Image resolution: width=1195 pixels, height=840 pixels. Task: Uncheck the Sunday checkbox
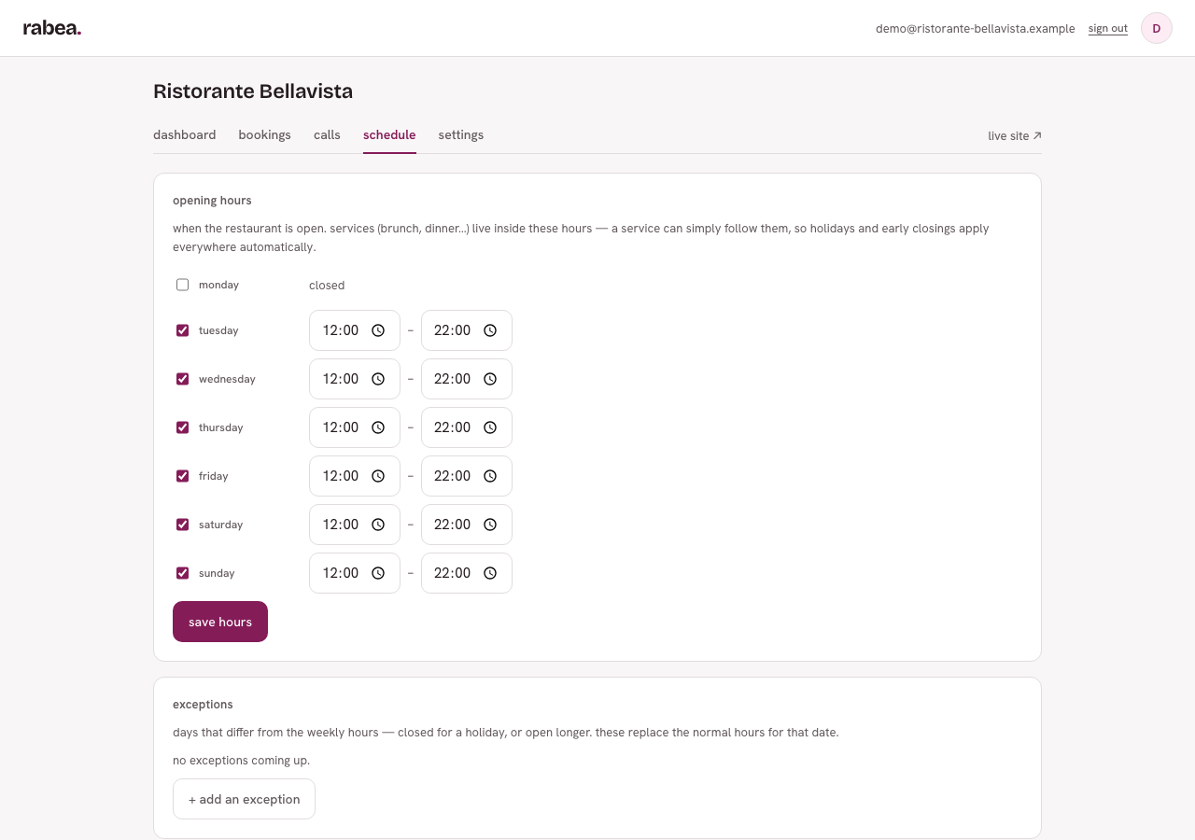point(182,573)
